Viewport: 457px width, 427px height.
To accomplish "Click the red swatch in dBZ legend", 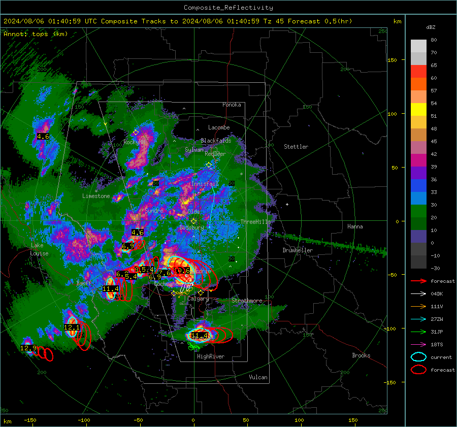I will 418,72.
